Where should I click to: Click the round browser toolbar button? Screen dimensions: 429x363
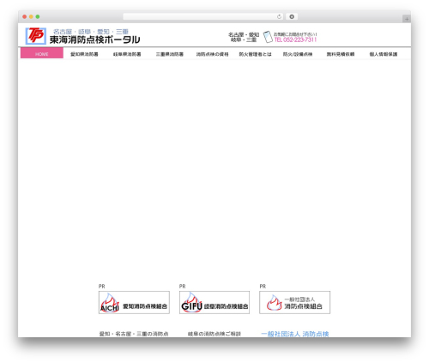(292, 16)
